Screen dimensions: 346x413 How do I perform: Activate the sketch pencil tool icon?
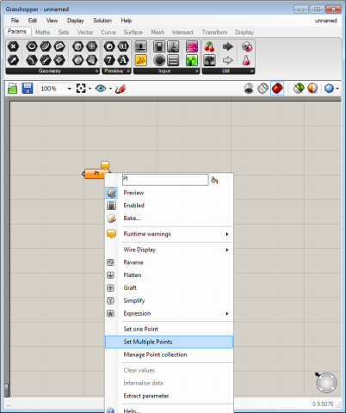point(120,89)
